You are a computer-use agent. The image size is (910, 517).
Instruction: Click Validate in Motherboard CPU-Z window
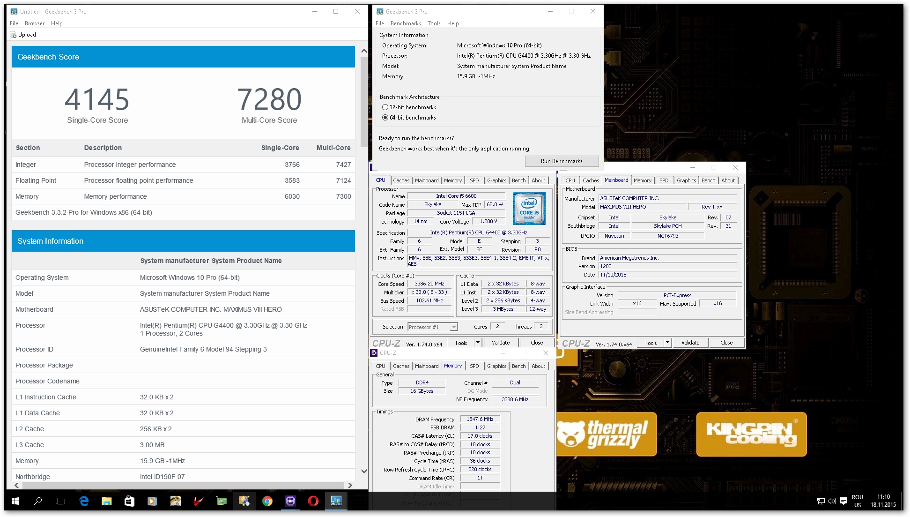tap(690, 343)
